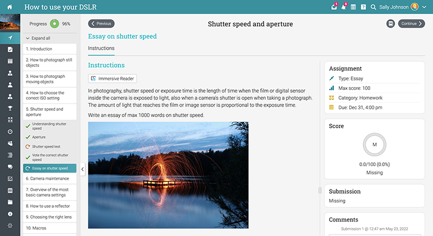Screen dimensions: 433x236
Task: Collapse the lessons panel with the chevron handle
Action: click(83, 169)
